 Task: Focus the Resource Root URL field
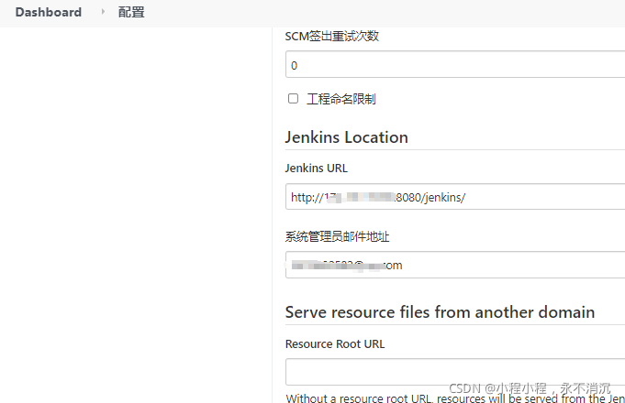click(455, 372)
